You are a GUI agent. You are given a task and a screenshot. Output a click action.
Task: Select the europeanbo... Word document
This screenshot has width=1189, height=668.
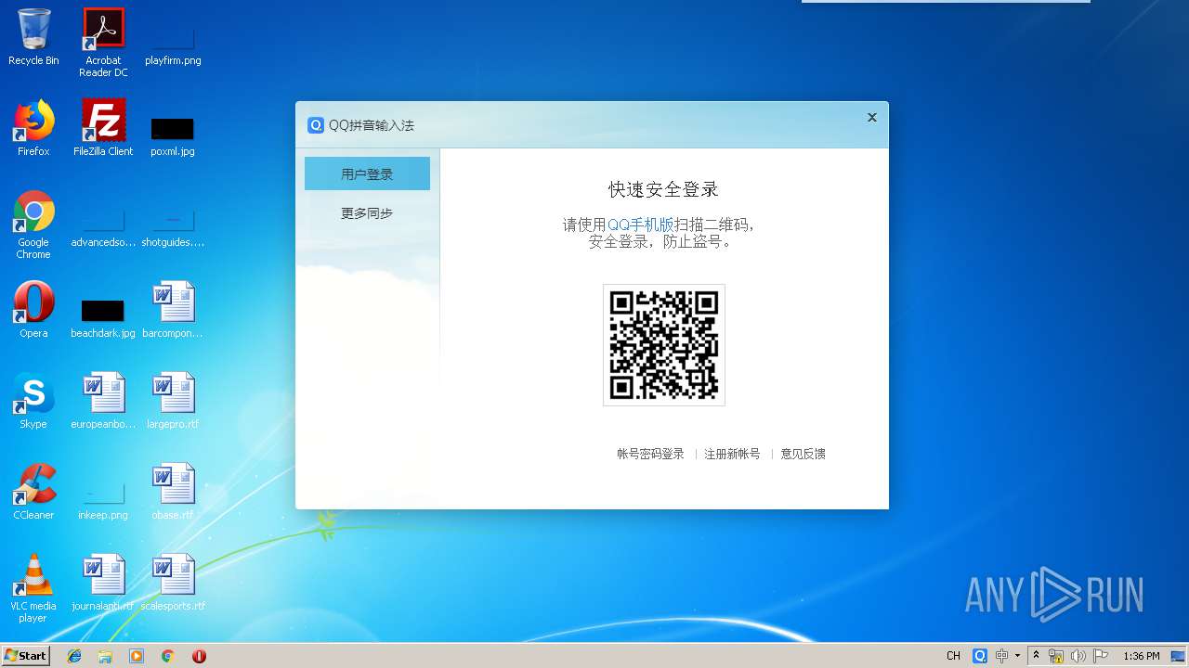click(x=103, y=401)
